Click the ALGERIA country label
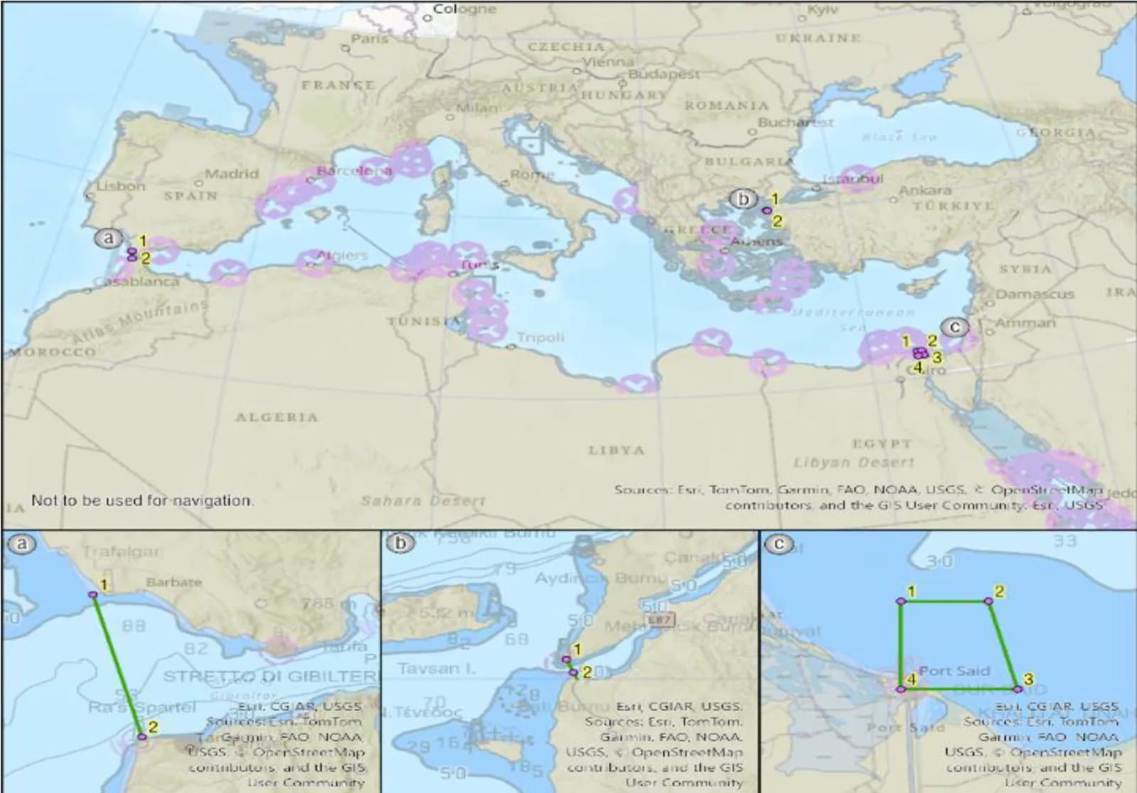 click(x=276, y=417)
